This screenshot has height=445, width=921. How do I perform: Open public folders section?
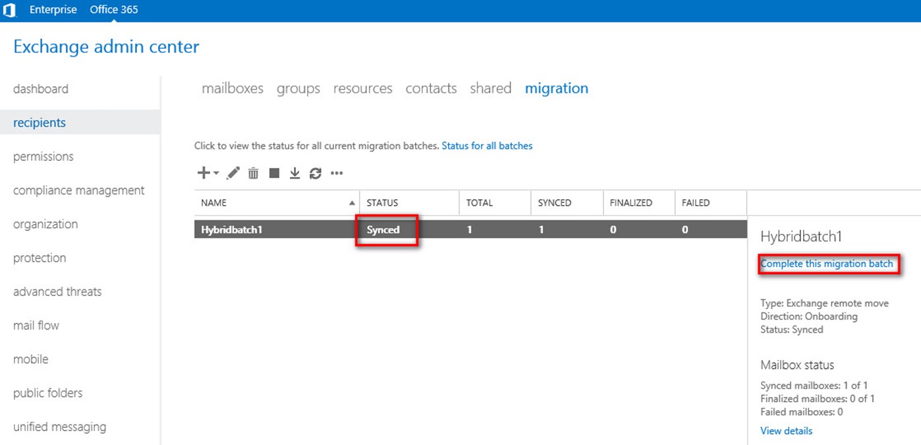(x=48, y=393)
